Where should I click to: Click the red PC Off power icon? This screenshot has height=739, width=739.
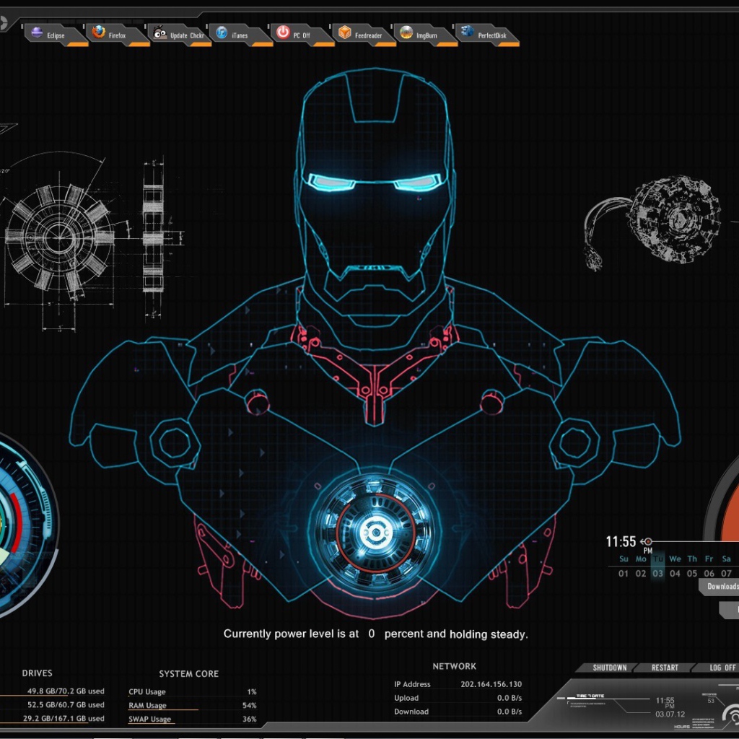[296, 34]
